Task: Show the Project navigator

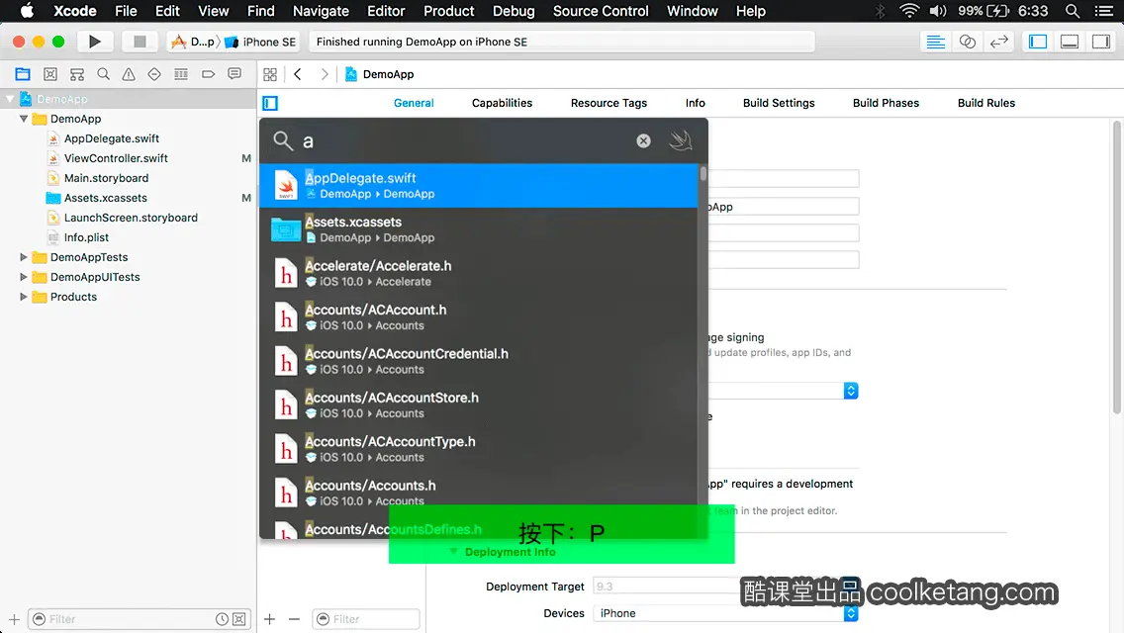Action: point(23,74)
